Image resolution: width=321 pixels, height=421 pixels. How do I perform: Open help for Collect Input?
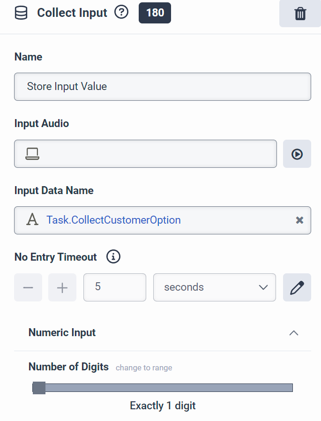coord(121,13)
